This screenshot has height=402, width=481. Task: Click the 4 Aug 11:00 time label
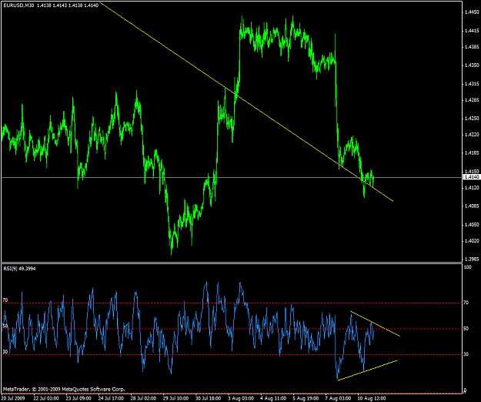[x=274, y=398]
